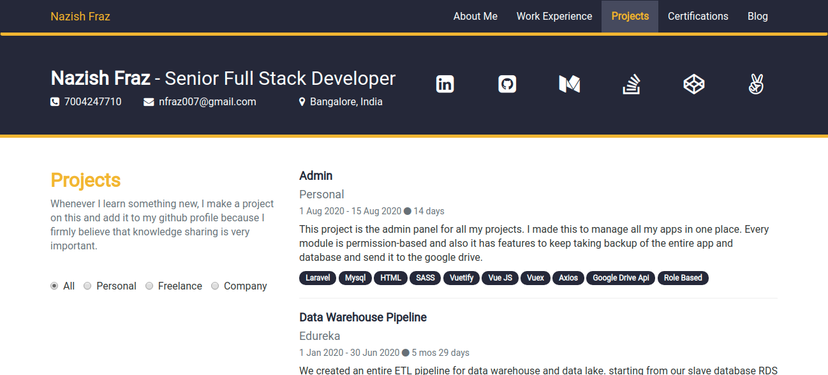
Task: Select the Company radio filter
Action: [x=215, y=286]
